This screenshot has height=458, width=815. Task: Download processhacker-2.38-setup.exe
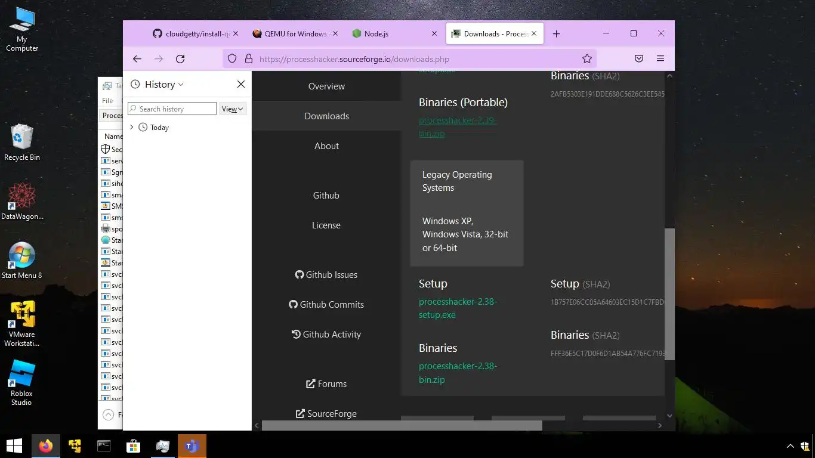point(458,308)
